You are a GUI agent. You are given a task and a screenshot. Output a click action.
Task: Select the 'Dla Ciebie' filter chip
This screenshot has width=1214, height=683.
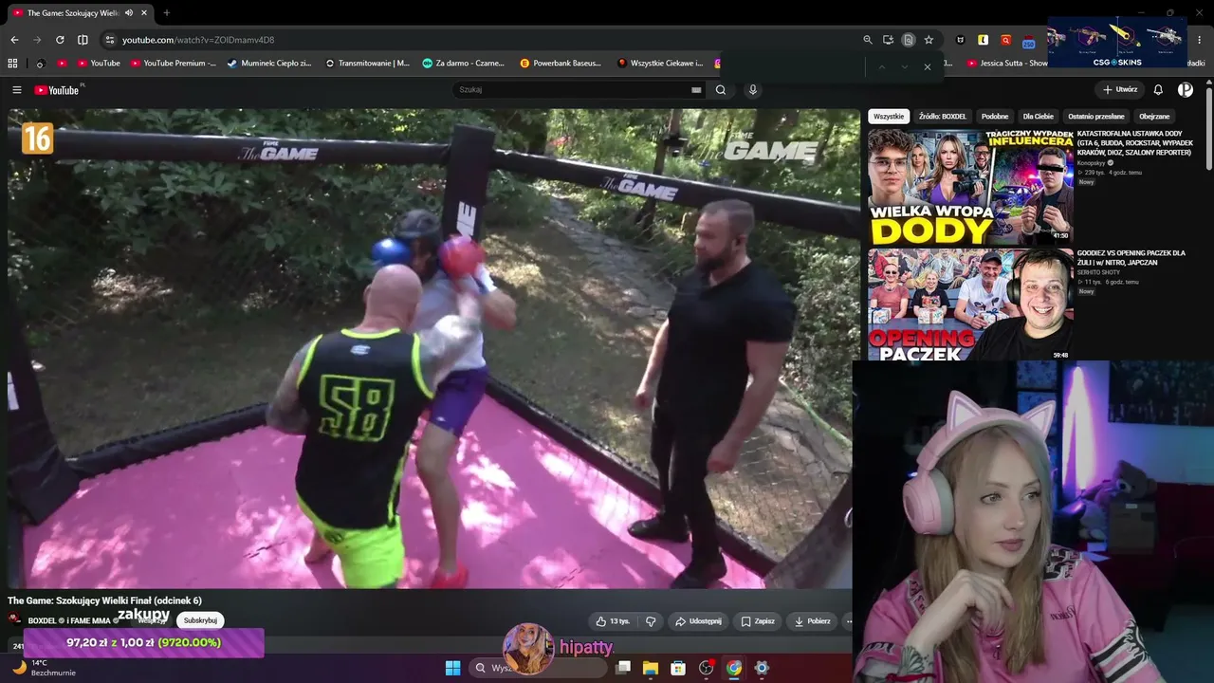(1039, 117)
